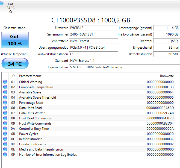This screenshot has height=168, width=180.
Task: Click the Eingeschaltet value 32 mal
Action: [x=167, y=48]
